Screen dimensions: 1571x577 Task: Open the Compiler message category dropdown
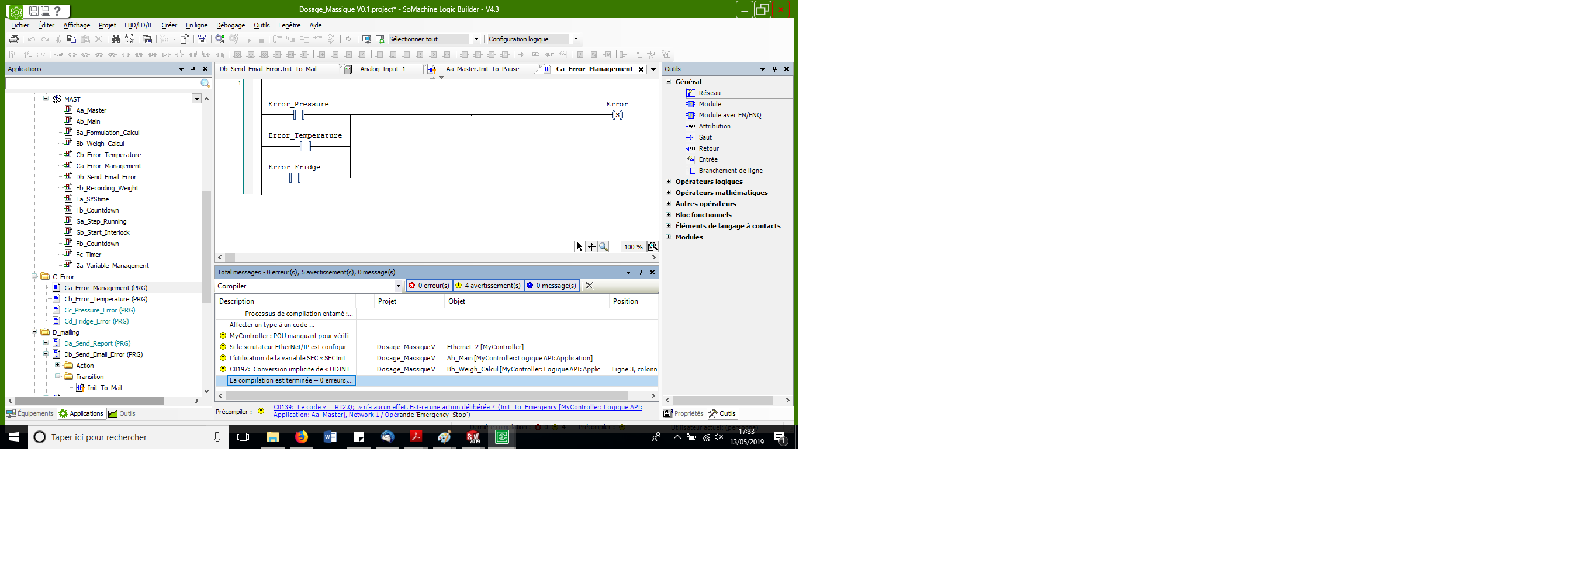coord(398,286)
